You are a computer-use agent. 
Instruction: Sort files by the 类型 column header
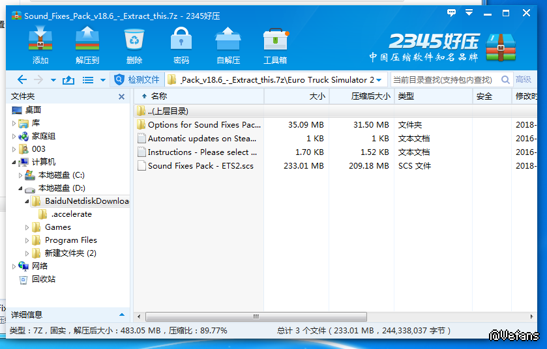434,96
